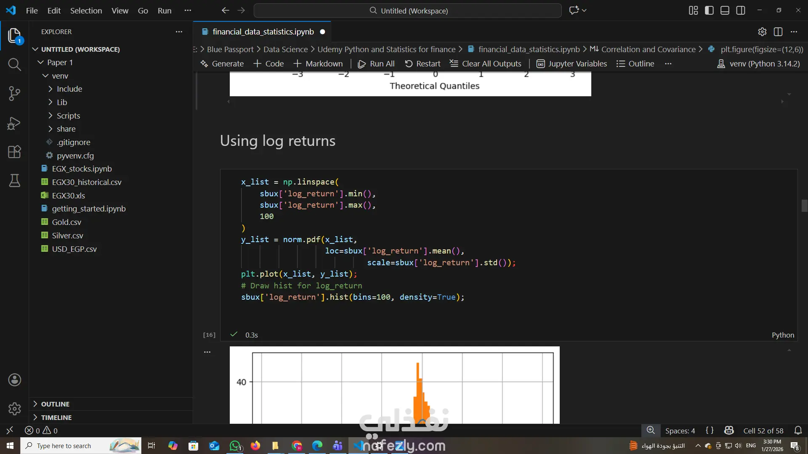This screenshot has height=454, width=808.
Task: Open Gold.csv in the explorer
Action: pyautogui.click(x=66, y=222)
